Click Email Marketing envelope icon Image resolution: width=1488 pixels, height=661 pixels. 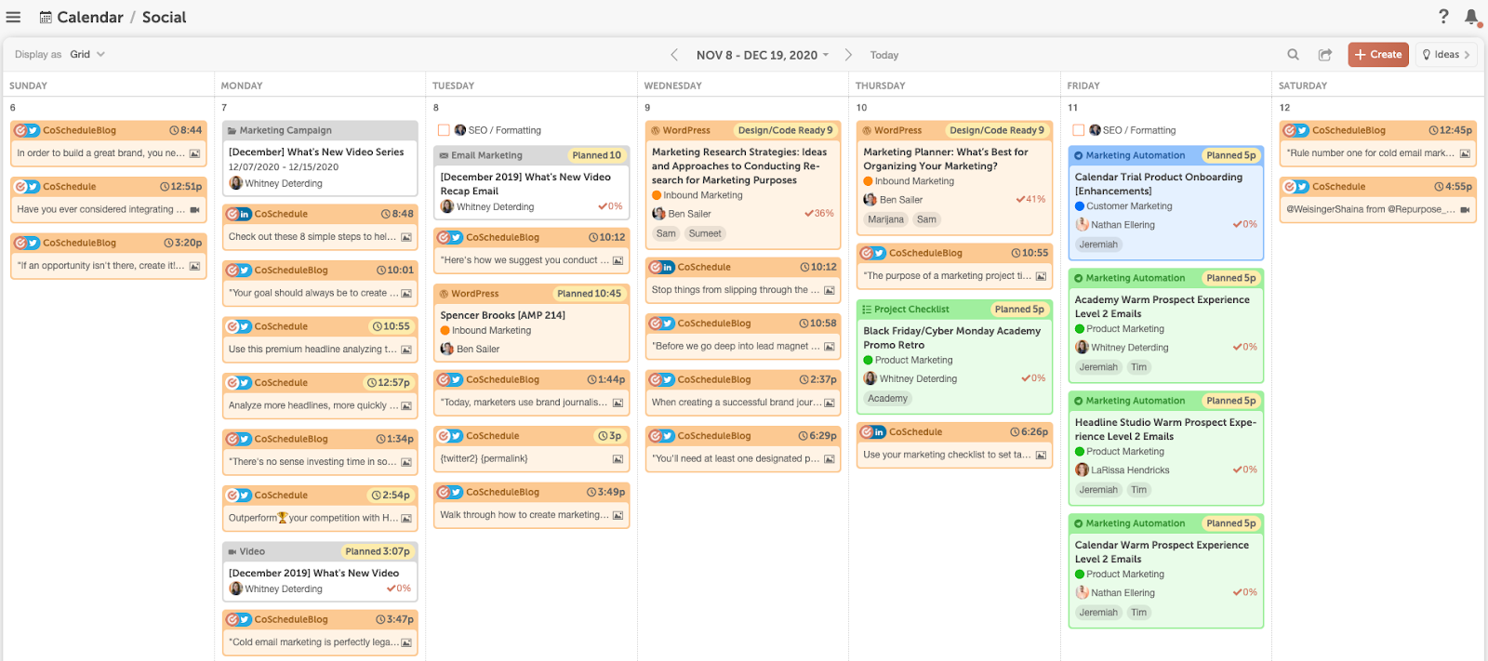(x=444, y=156)
